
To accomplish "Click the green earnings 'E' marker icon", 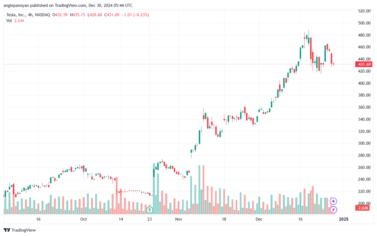I will (149, 210).
